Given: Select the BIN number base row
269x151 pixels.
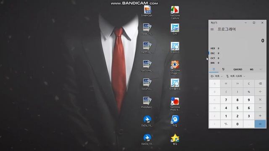Looking at the screenshot, I should point(237,63).
